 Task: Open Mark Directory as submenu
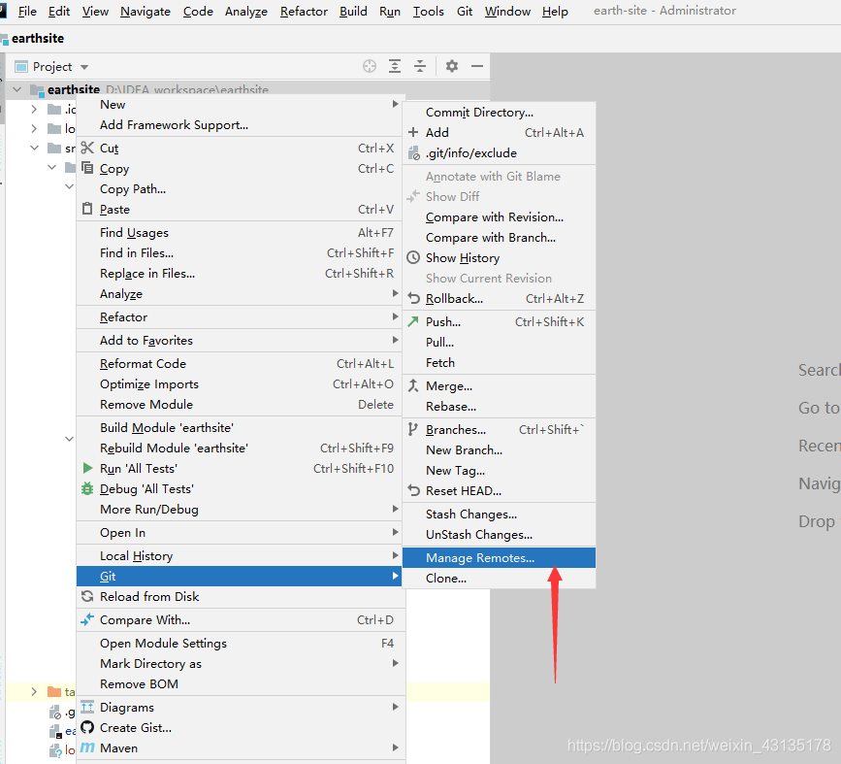240,664
